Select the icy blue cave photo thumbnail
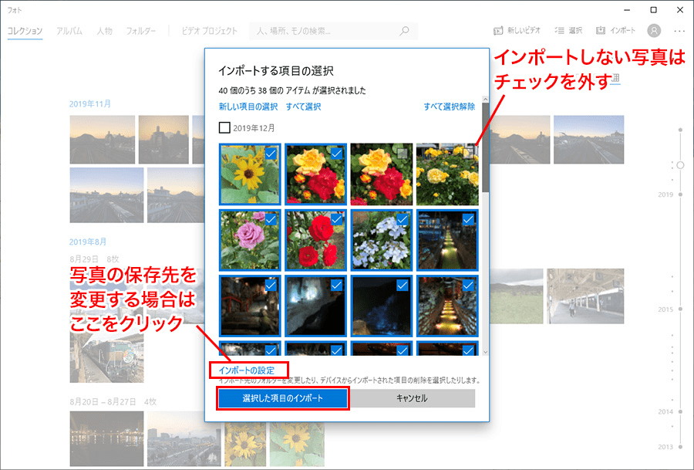The width and height of the screenshot is (694, 470). point(315,306)
